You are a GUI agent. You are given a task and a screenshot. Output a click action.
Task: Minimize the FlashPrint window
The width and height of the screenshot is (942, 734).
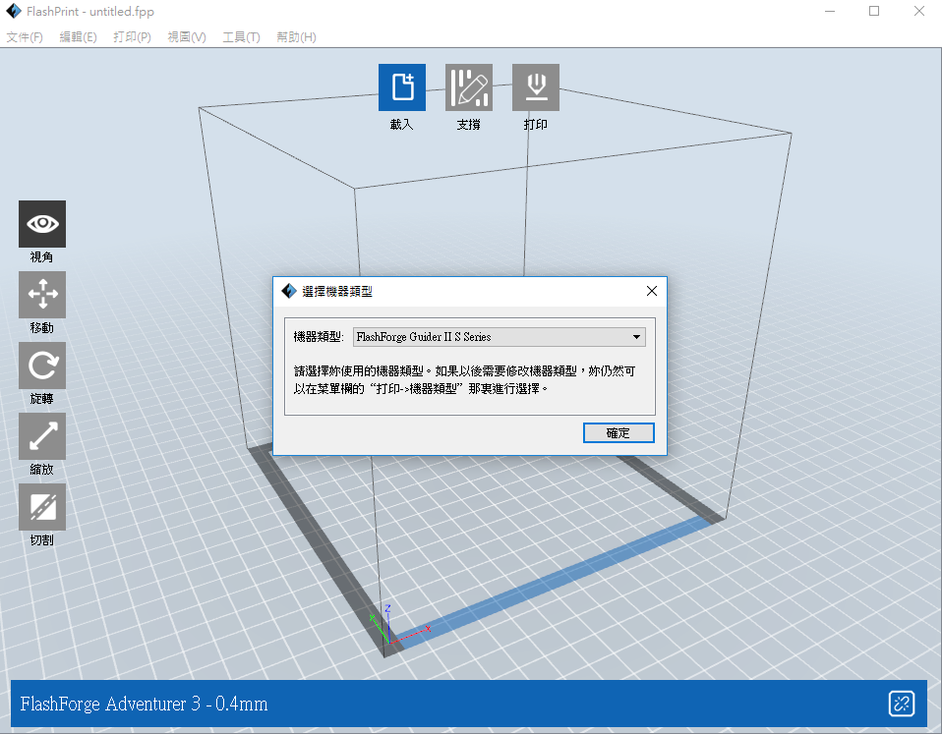(830, 11)
